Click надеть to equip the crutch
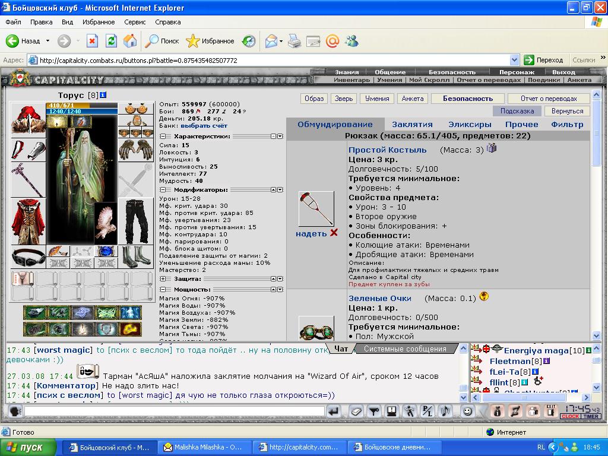The height and width of the screenshot is (456, 608). (x=311, y=233)
